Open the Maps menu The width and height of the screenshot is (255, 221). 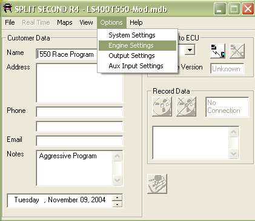[x=65, y=22]
